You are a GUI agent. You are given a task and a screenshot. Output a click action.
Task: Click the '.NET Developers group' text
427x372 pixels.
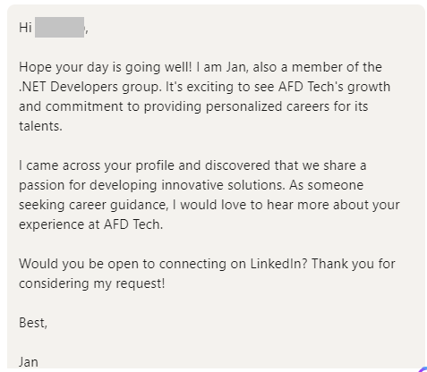[x=90, y=87]
